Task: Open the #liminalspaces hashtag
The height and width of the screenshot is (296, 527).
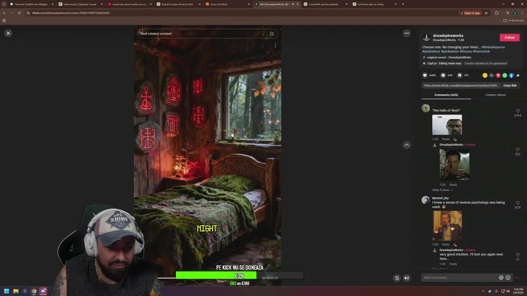Action: point(493,47)
